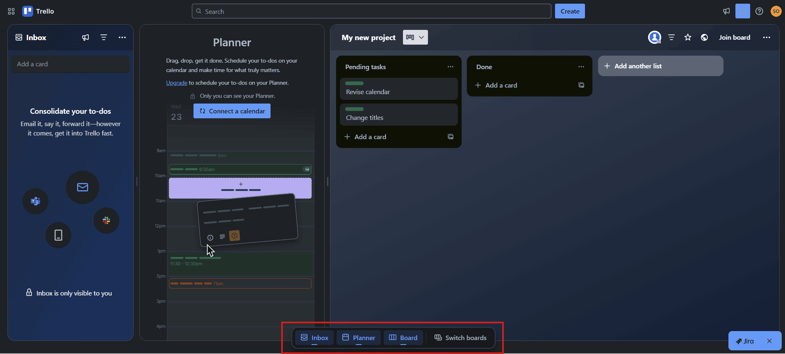Image resolution: width=785 pixels, height=354 pixels.
Task: Open the Change titles card
Action: pos(399,115)
